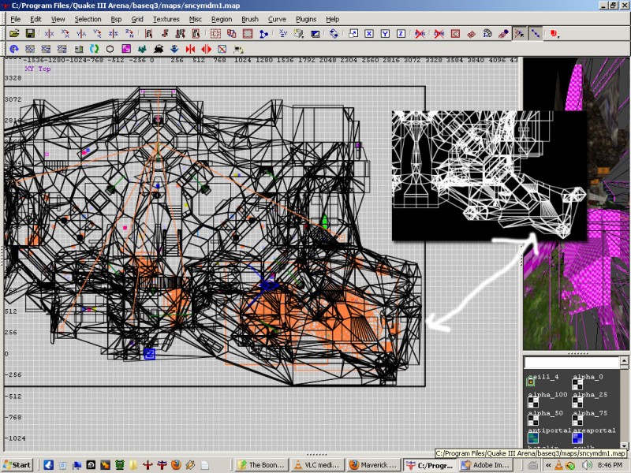631x473 pixels.
Task: Click red inward-pointing arrows icon
Action: 190,49
